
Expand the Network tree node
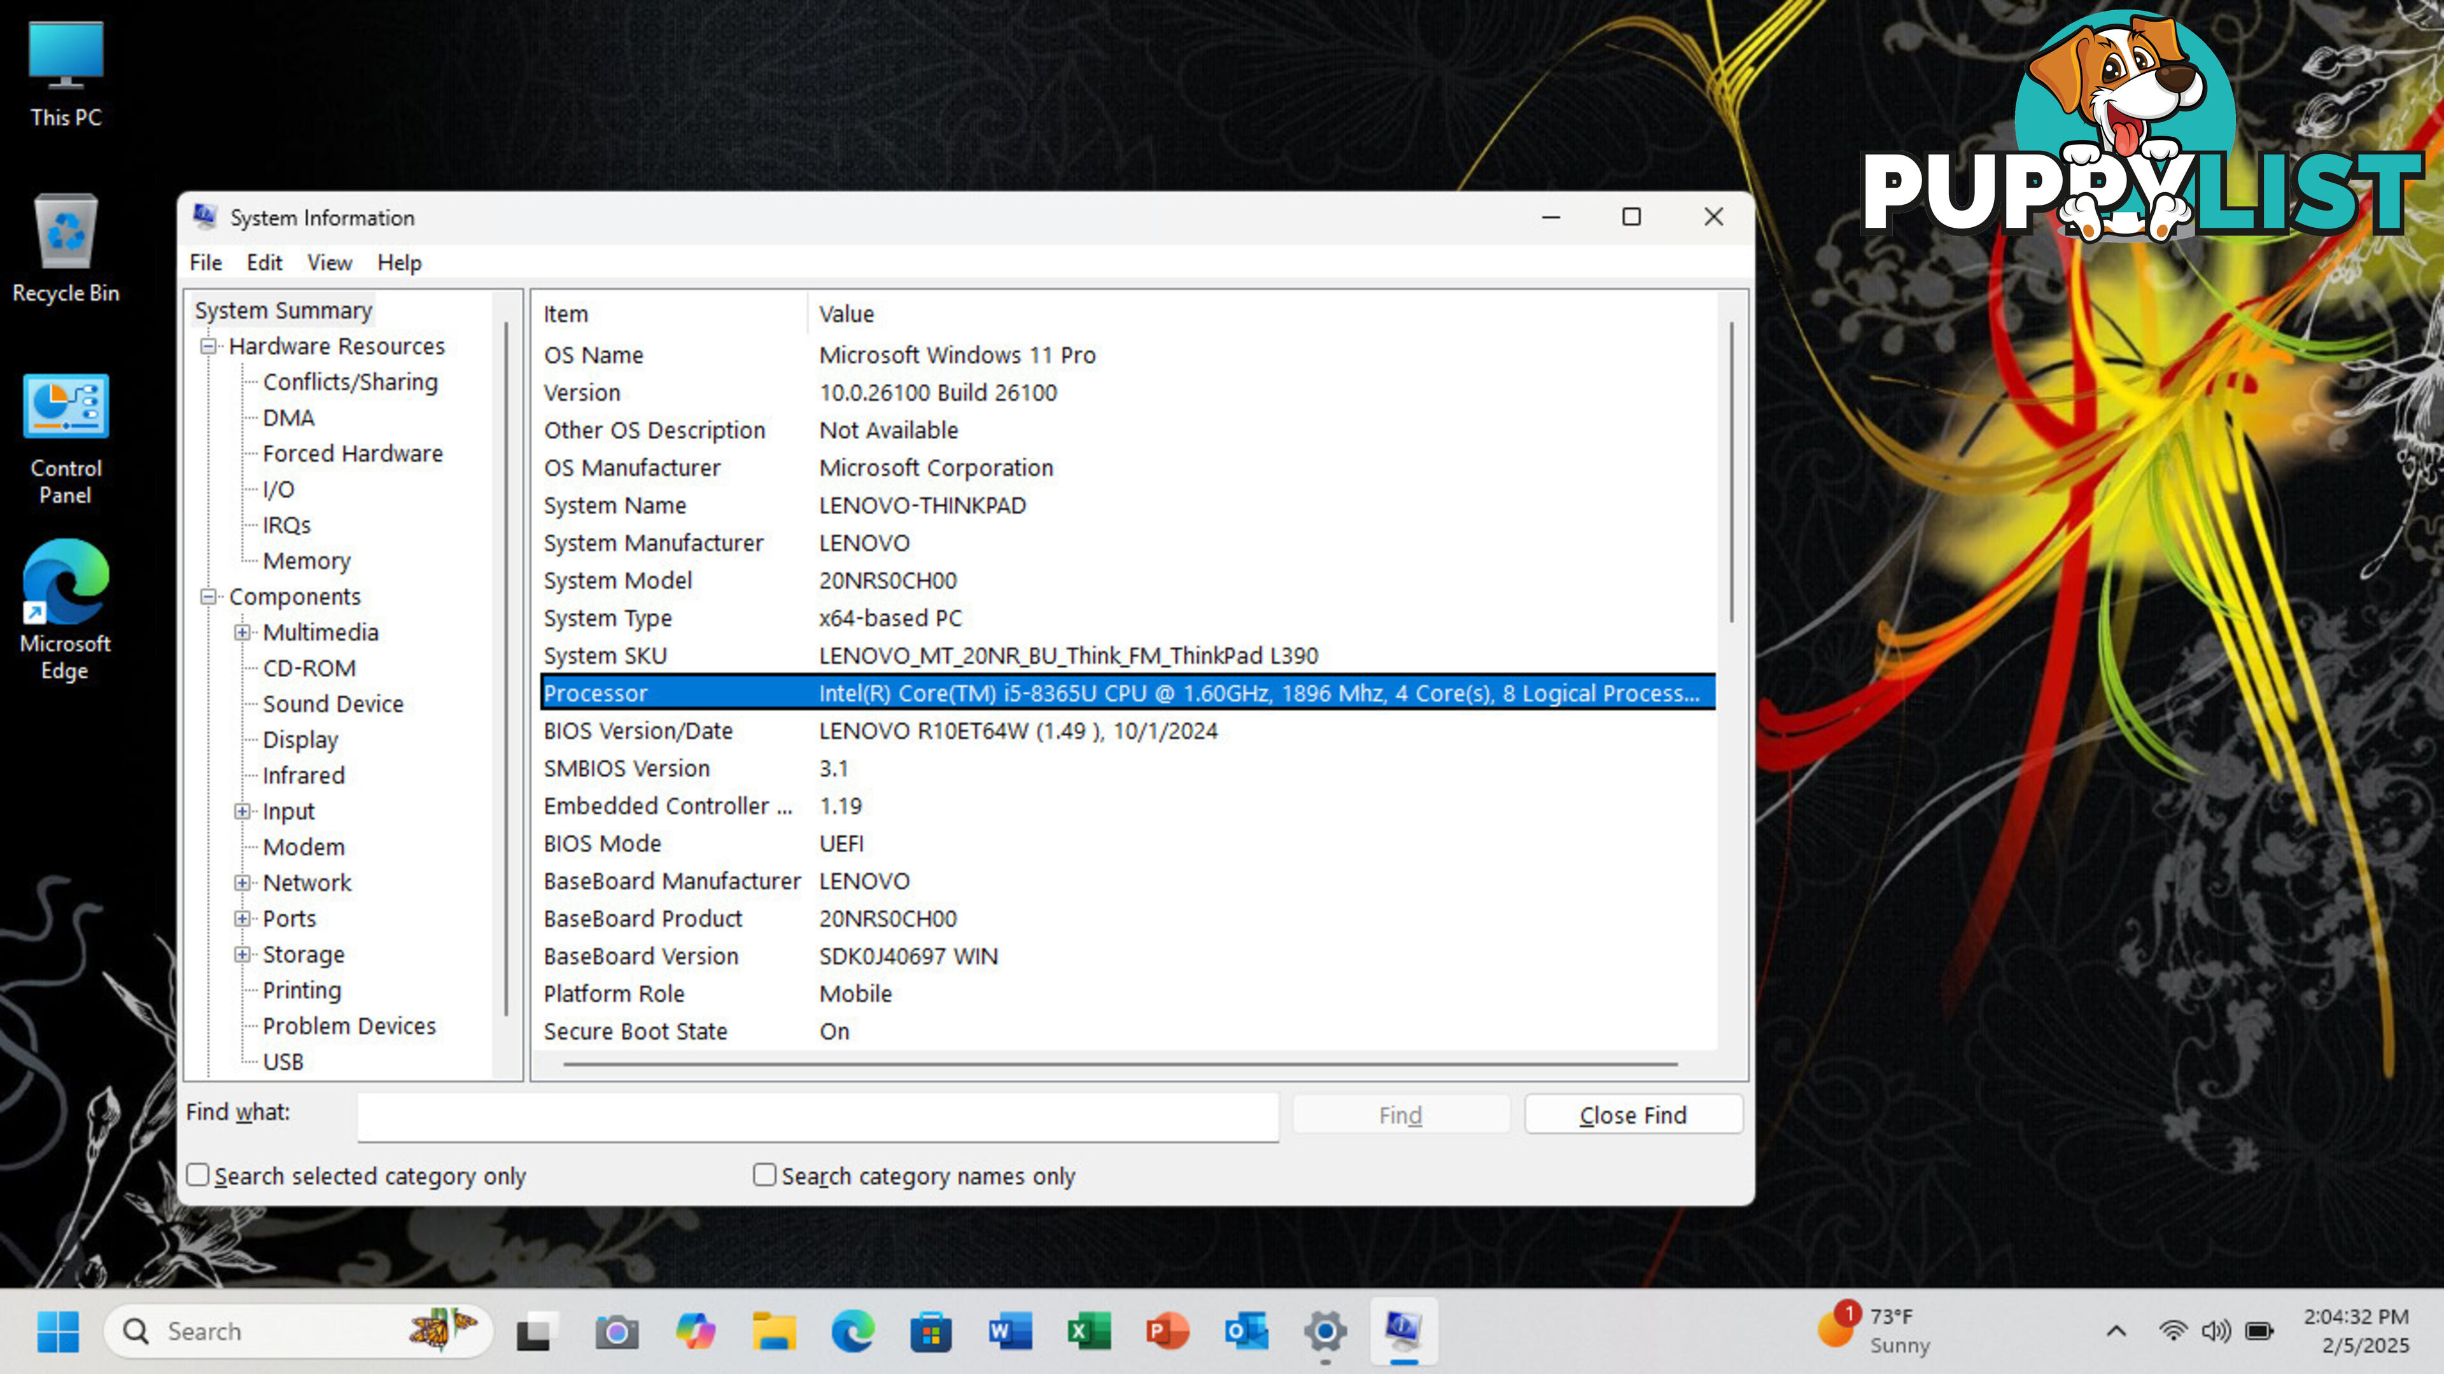tap(243, 883)
